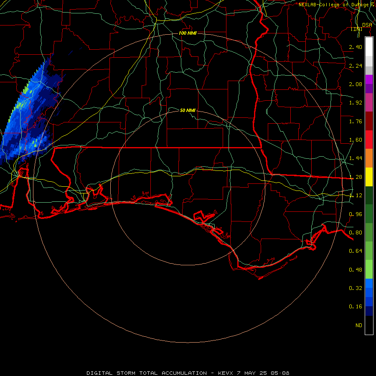Select the 1.76 legend value
This screenshot has height=376, width=376.
(x=356, y=121)
